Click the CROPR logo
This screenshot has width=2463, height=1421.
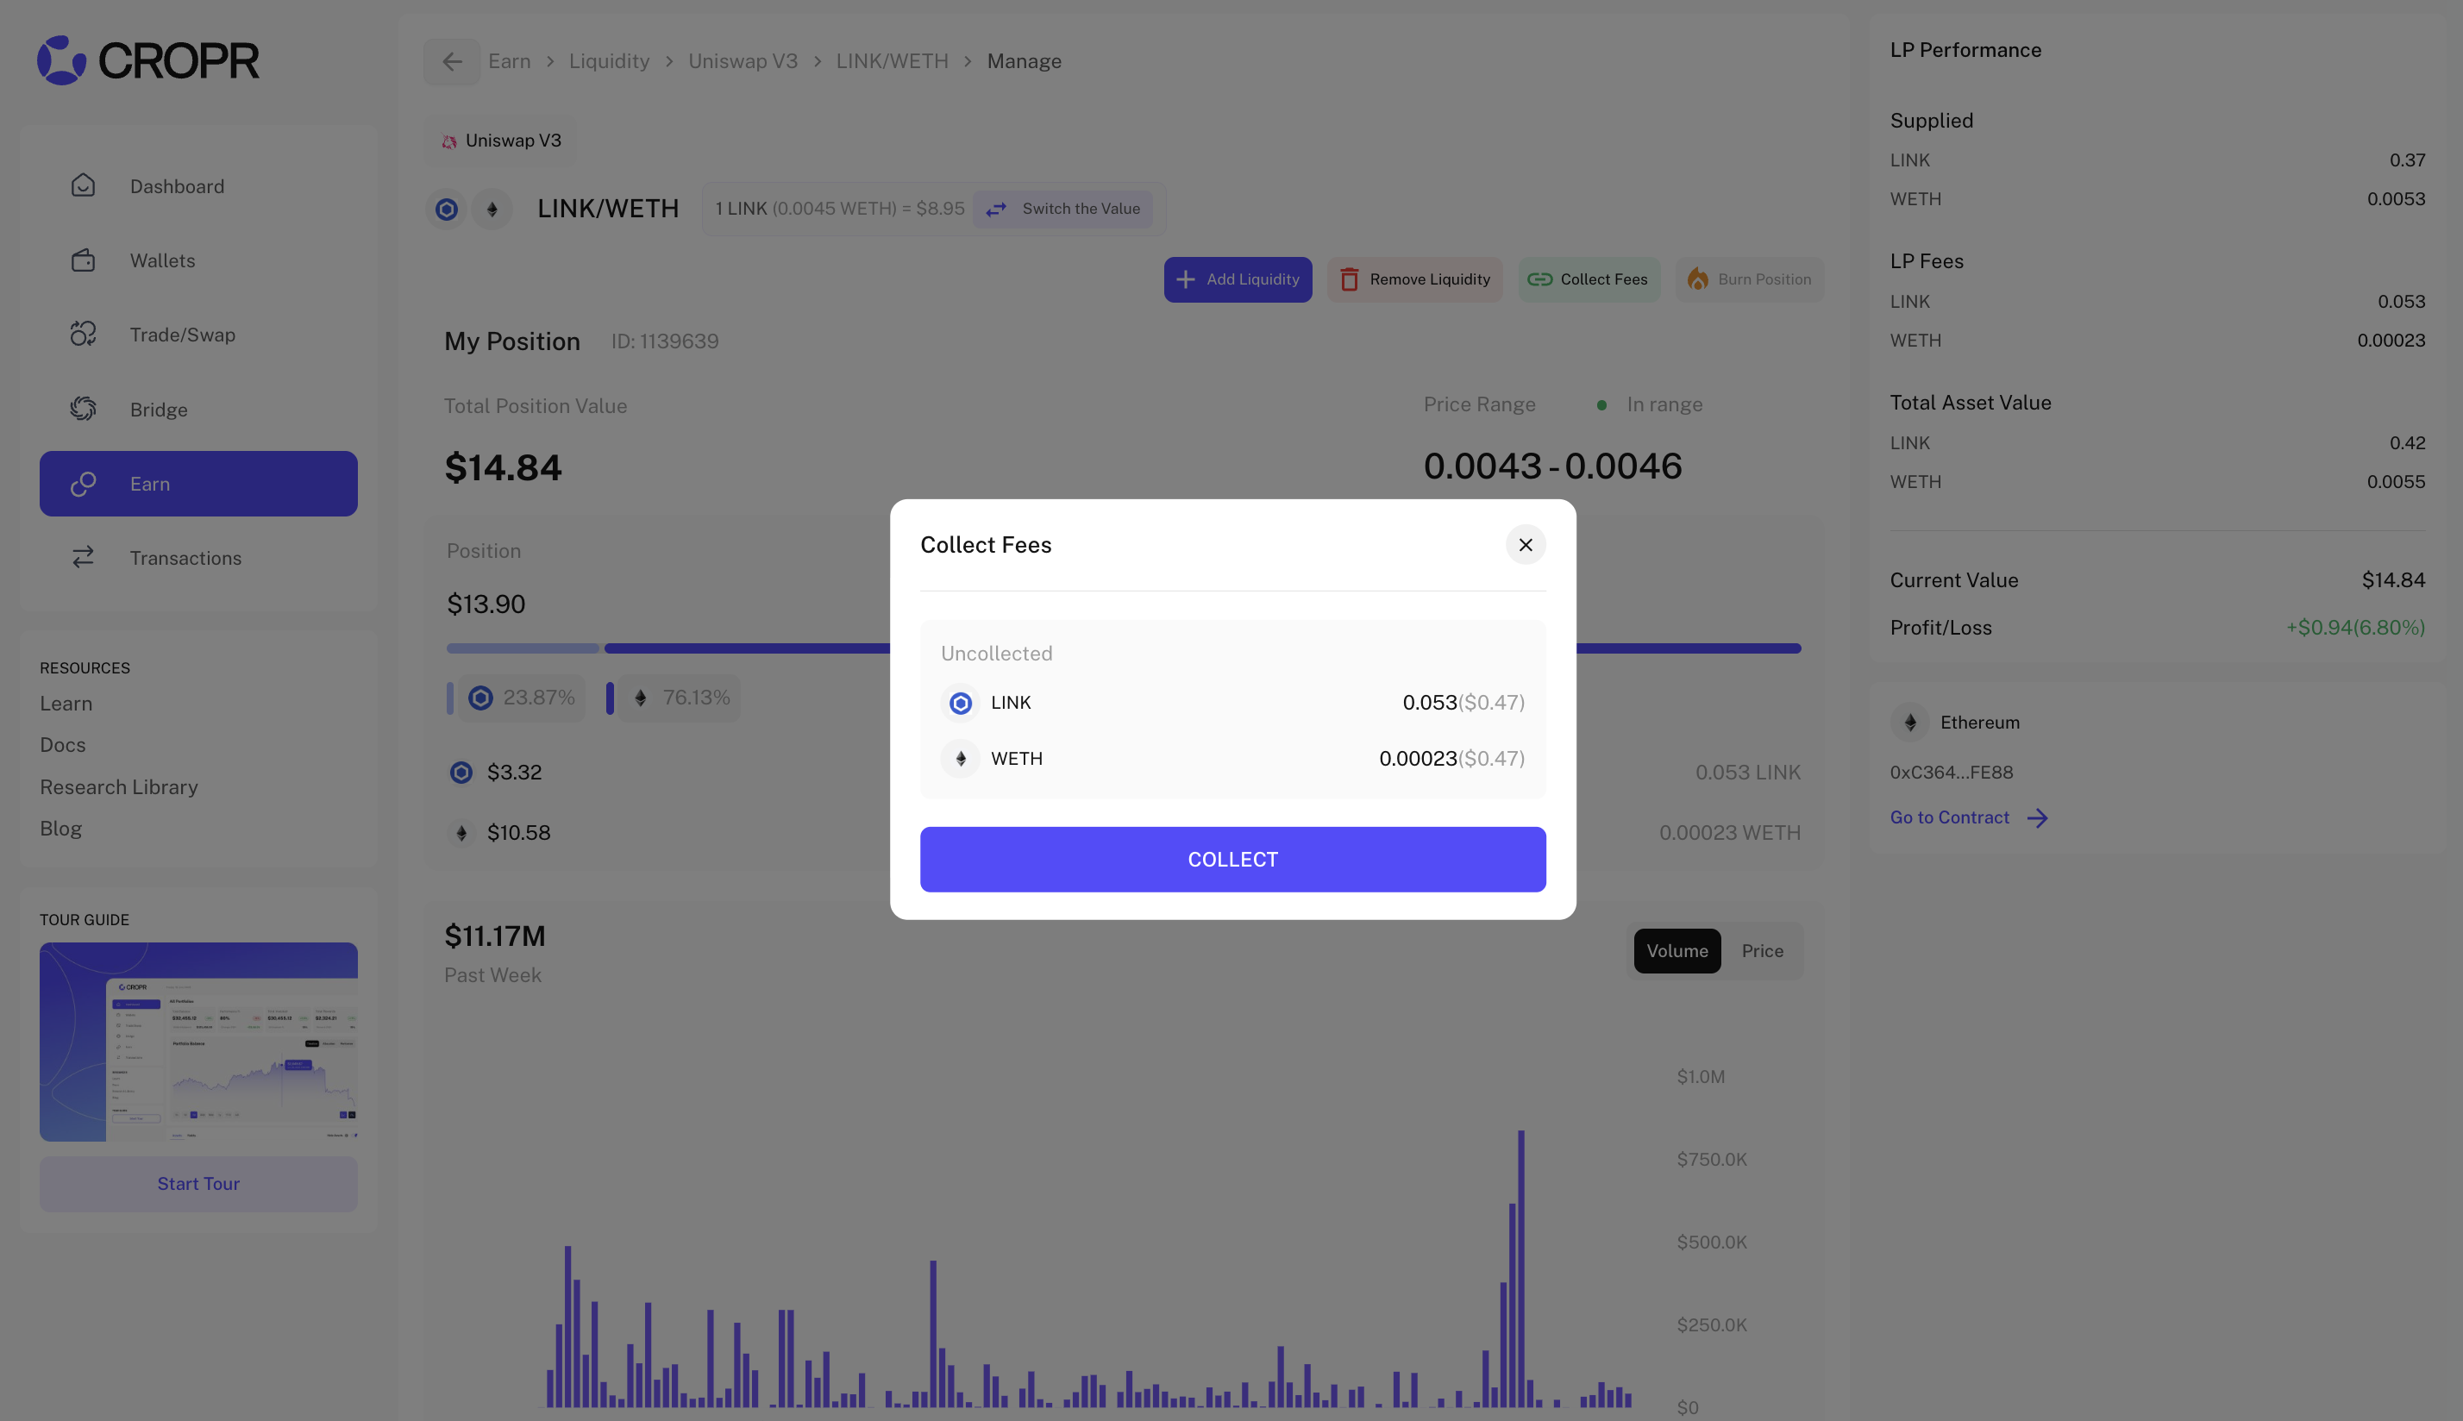148,60
